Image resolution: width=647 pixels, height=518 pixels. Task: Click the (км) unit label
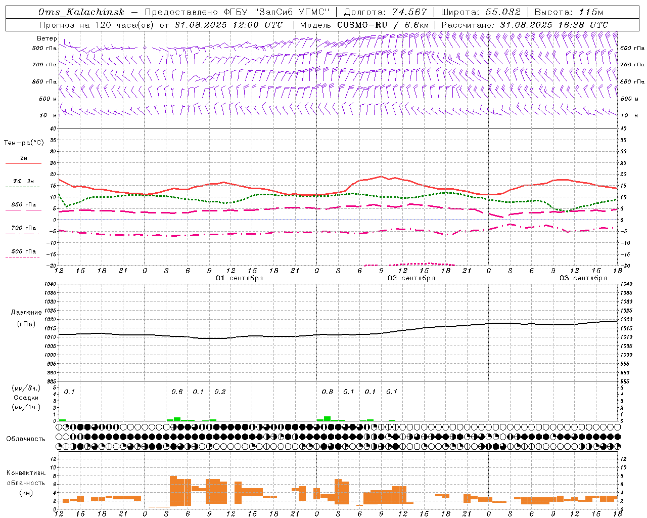click(27, 493)
